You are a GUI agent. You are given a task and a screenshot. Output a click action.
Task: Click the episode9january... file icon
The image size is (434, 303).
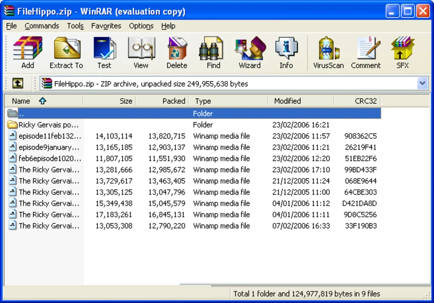[12, 147]
